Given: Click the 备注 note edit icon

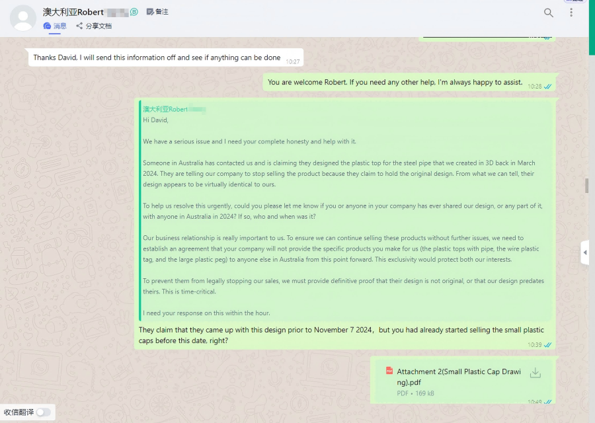Looking at the screenshot, I should click(150, 12).
